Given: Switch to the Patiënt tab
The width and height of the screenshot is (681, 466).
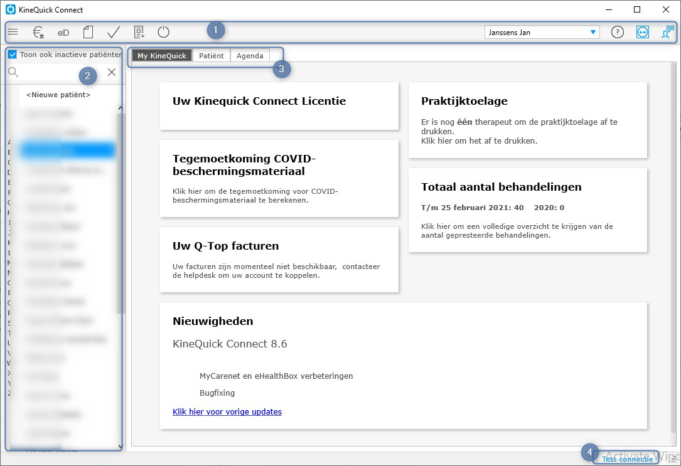Looking at the screenshot, I should point(211,56).
